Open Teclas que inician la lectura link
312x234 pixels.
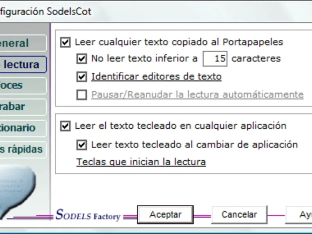click(x=141, y=162)
